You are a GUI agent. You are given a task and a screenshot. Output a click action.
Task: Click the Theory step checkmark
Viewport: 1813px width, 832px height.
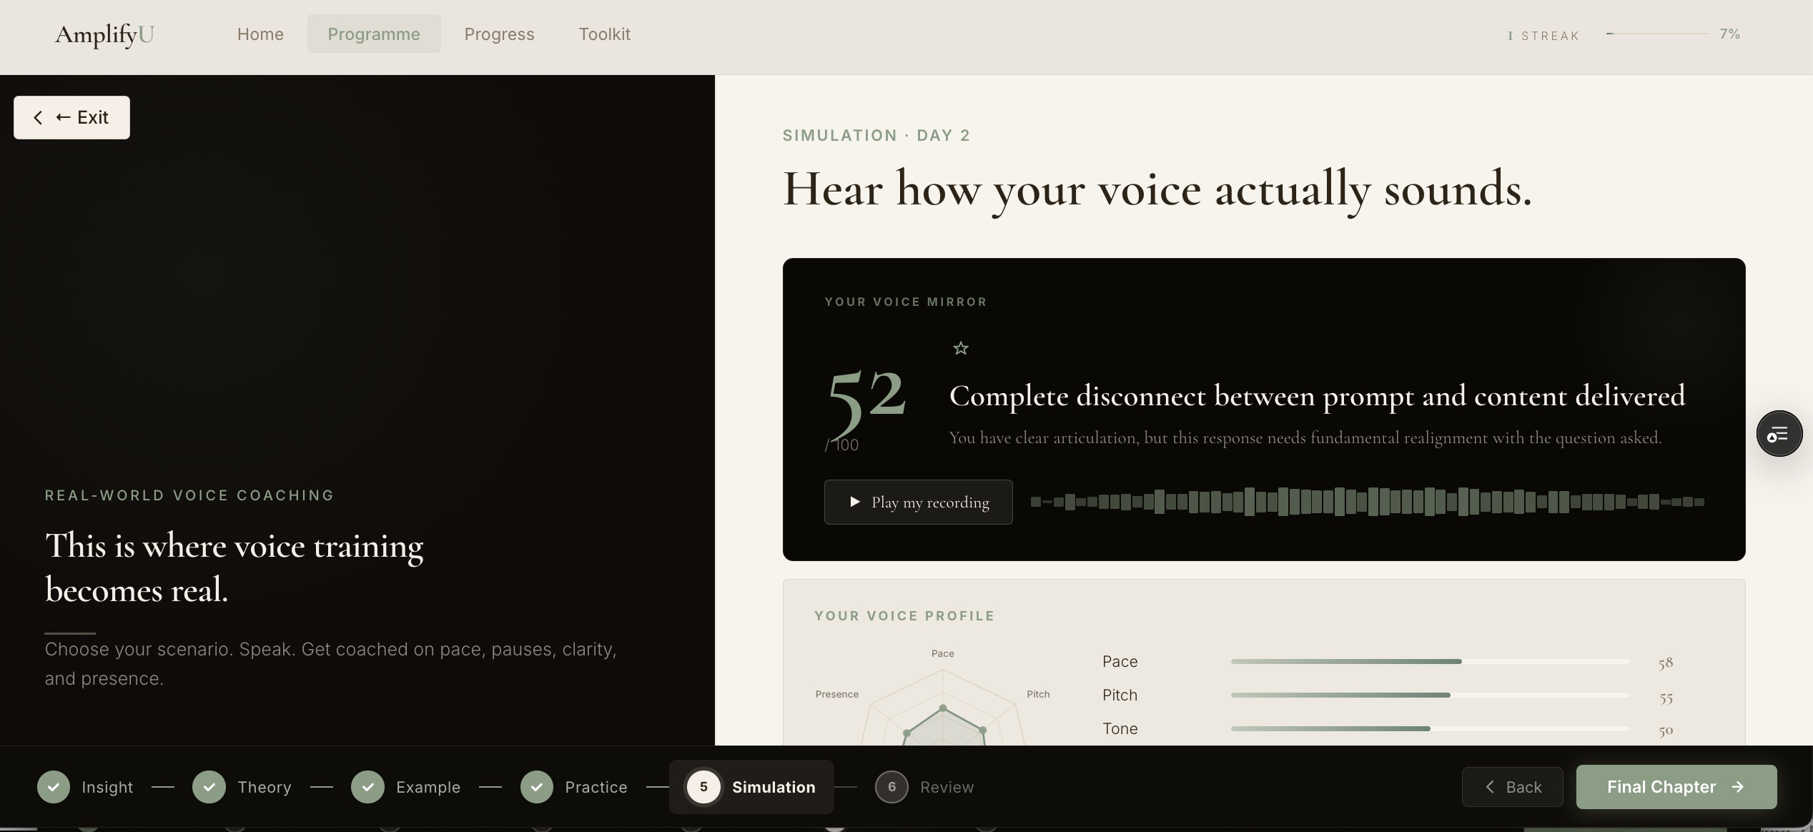click(x=209, y=787)
